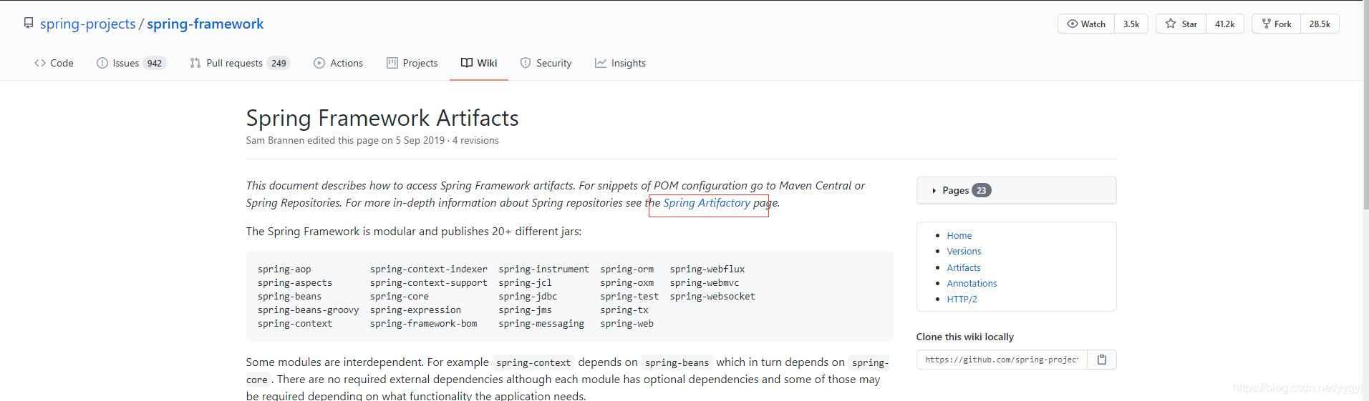Star the spring-framework repository

point(1181,24)
